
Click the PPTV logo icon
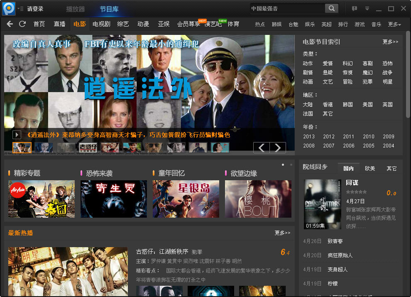tap(9, 8)
